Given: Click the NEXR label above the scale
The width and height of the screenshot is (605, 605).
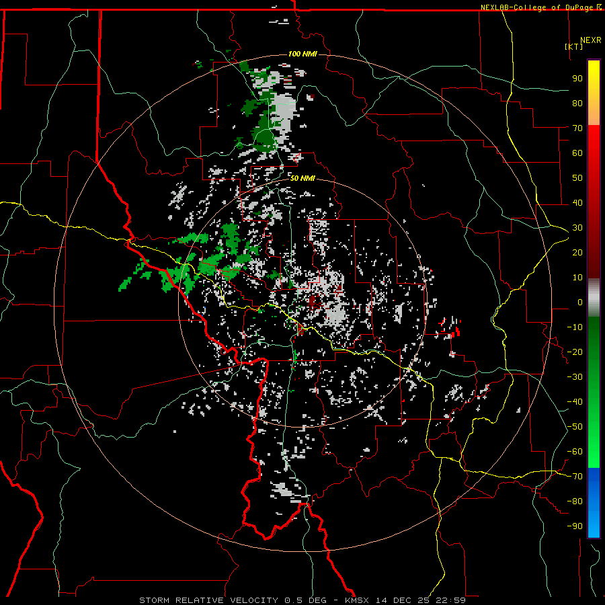Looking at the screenshot, I should point(590,40).
